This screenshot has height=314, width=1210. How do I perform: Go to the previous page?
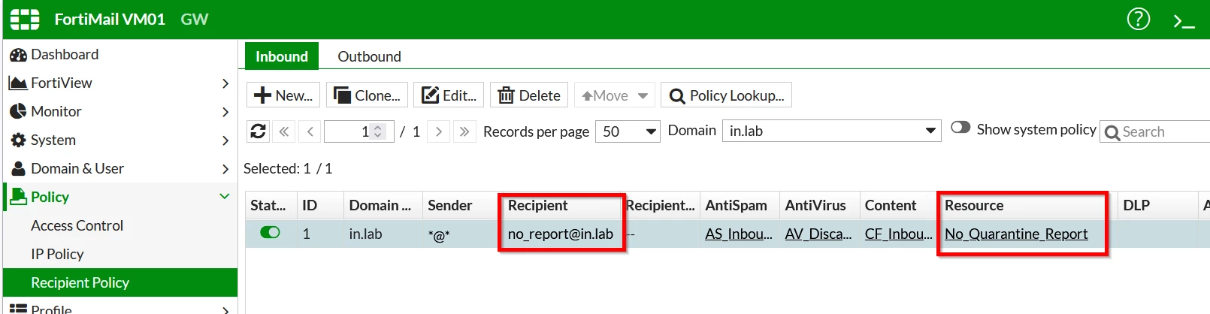(310, 131)
